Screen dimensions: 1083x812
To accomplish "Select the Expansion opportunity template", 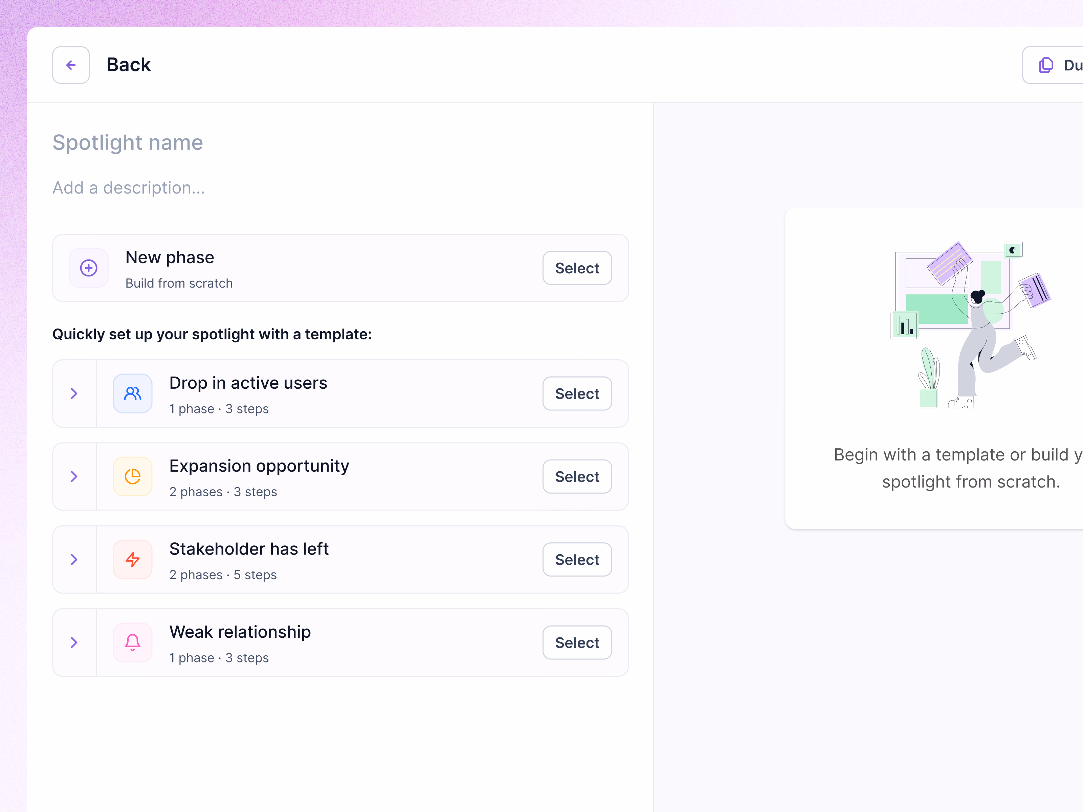I will click(x=577, y=477).
